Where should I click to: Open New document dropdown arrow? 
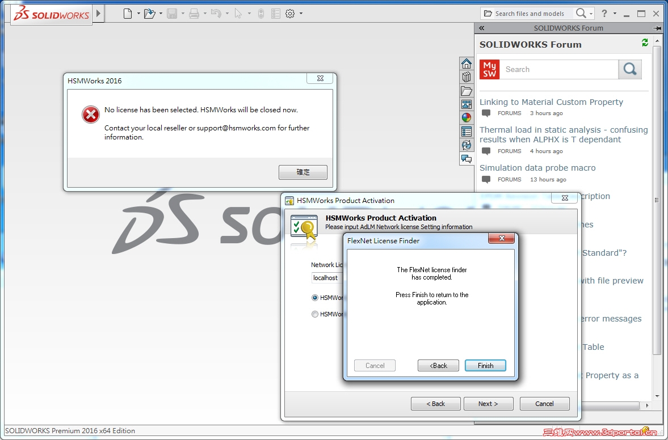(x=138, y=14)
